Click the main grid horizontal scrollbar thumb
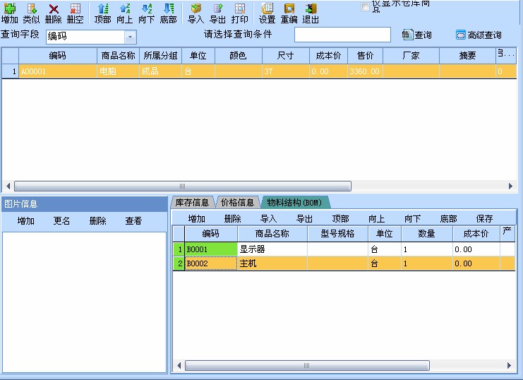Image resolution: width=523 pixels, height=380 pixels. 182,186
